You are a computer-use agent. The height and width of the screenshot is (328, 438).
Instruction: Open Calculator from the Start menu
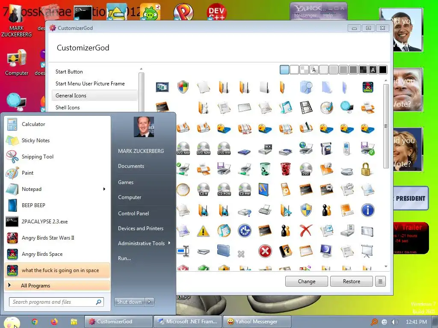(57, 124)
